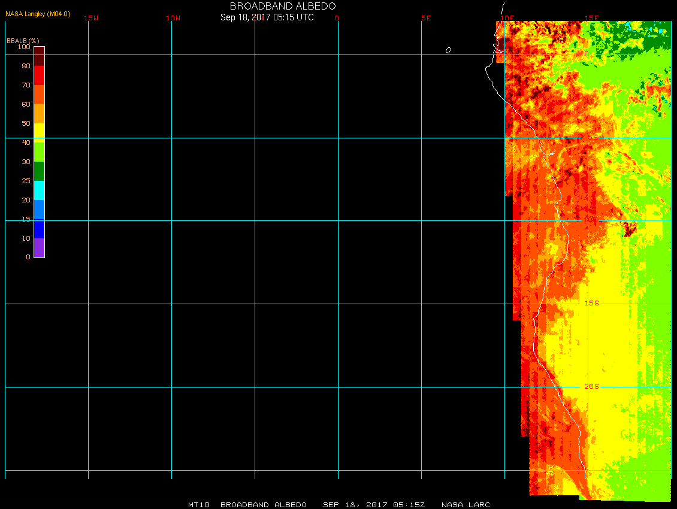Click the 15S latitude label
The width and height of the screenshot is (677, 509).
point(591,304)
